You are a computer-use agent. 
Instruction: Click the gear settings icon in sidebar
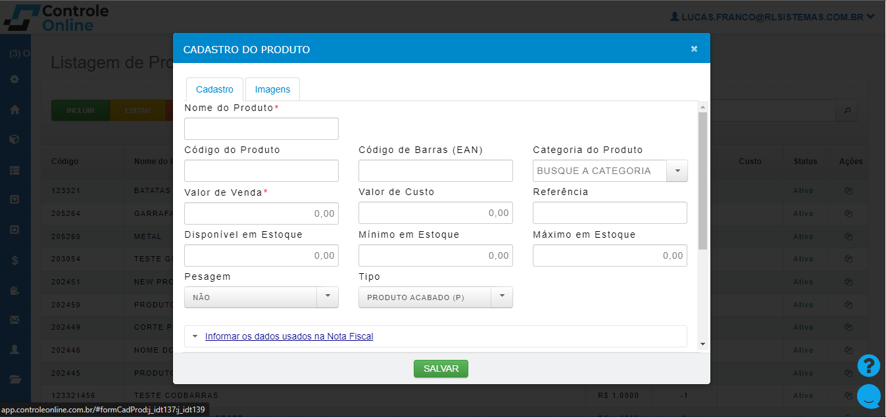tap(14, 79)
